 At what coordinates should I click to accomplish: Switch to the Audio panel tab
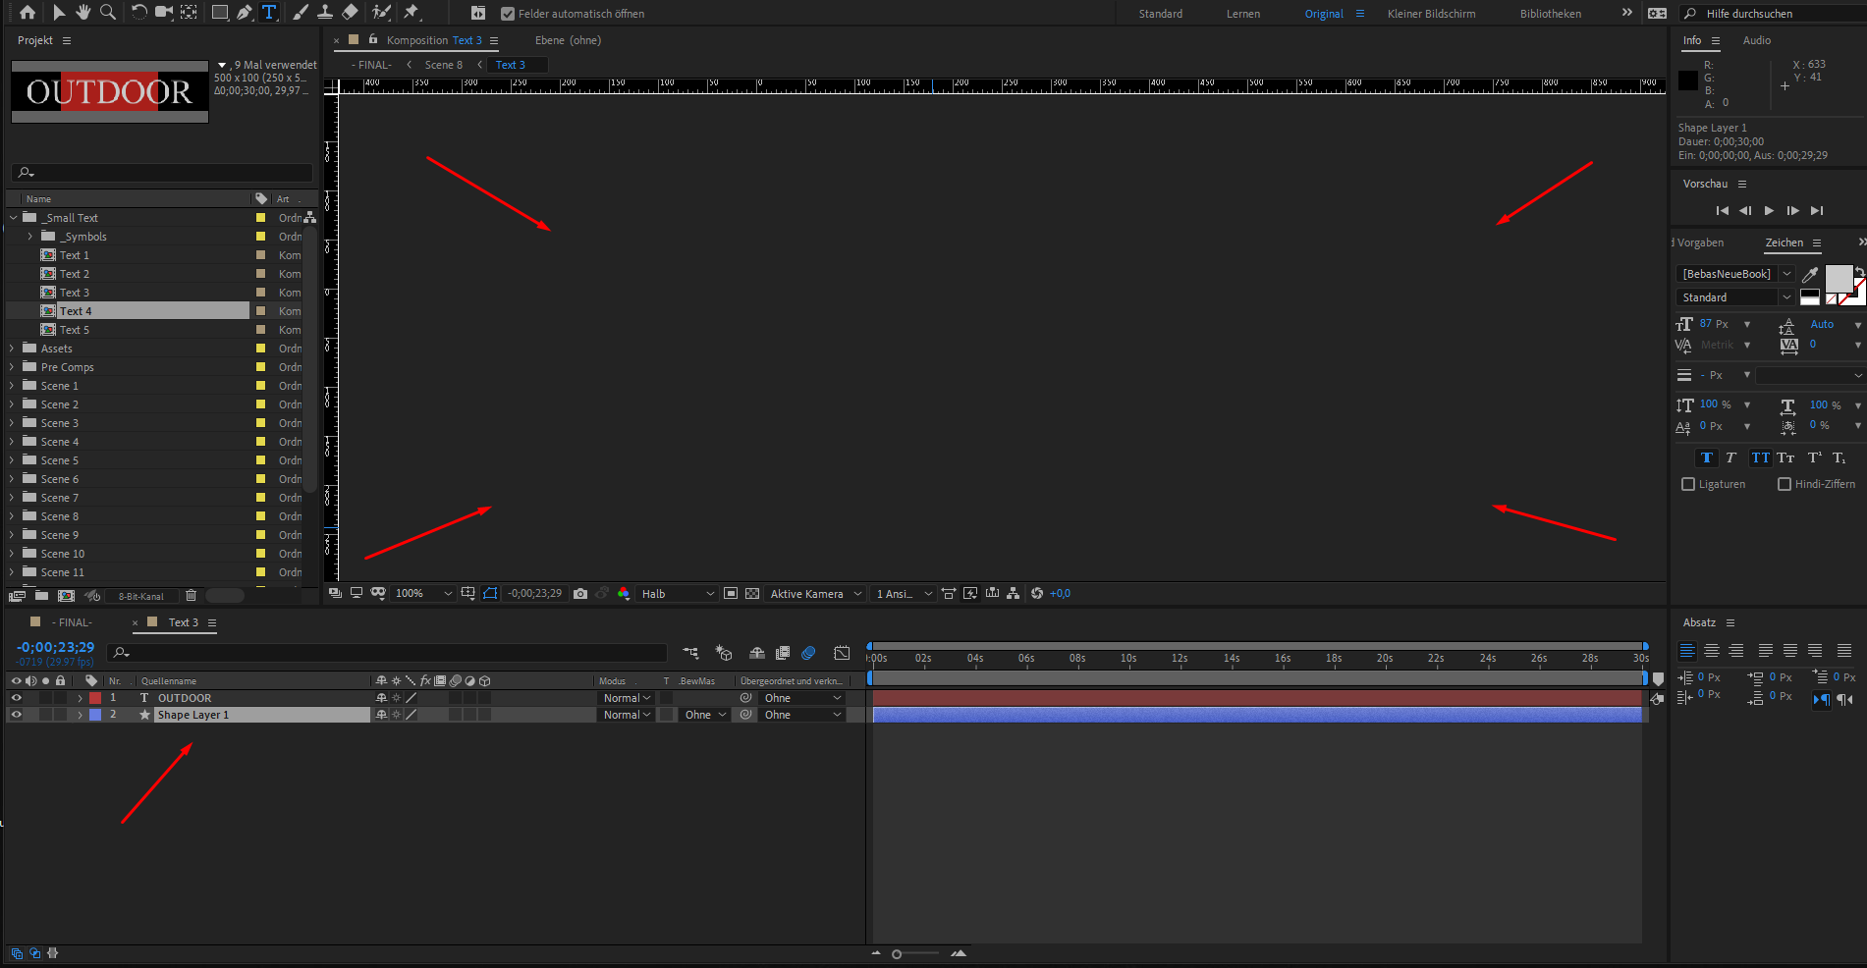point(1756,40)
